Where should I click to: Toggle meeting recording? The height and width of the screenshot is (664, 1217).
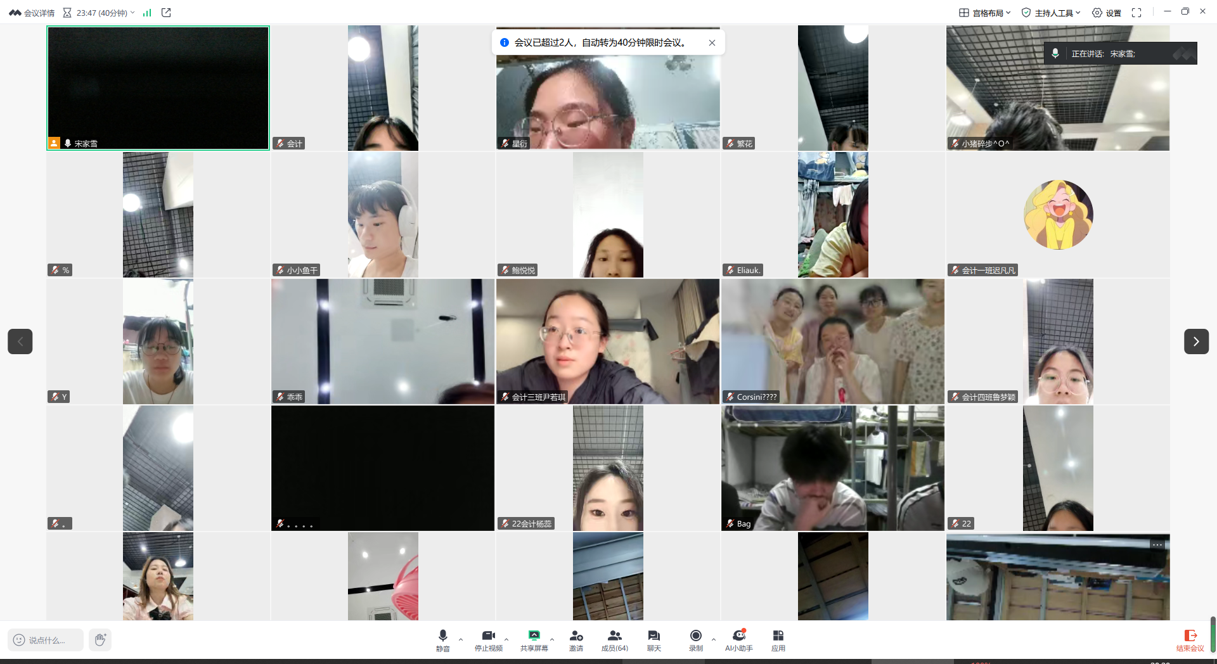pos(695,639)
